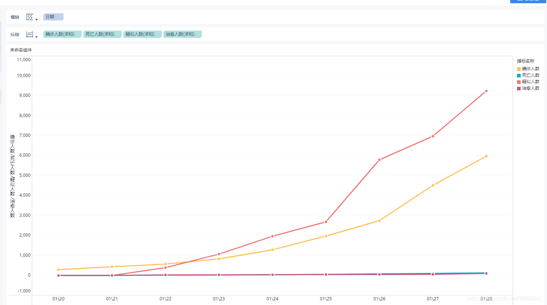Click the 01\24 x-axis label
547x305 pixels.
pyautogui.click(x=273, y=299)
